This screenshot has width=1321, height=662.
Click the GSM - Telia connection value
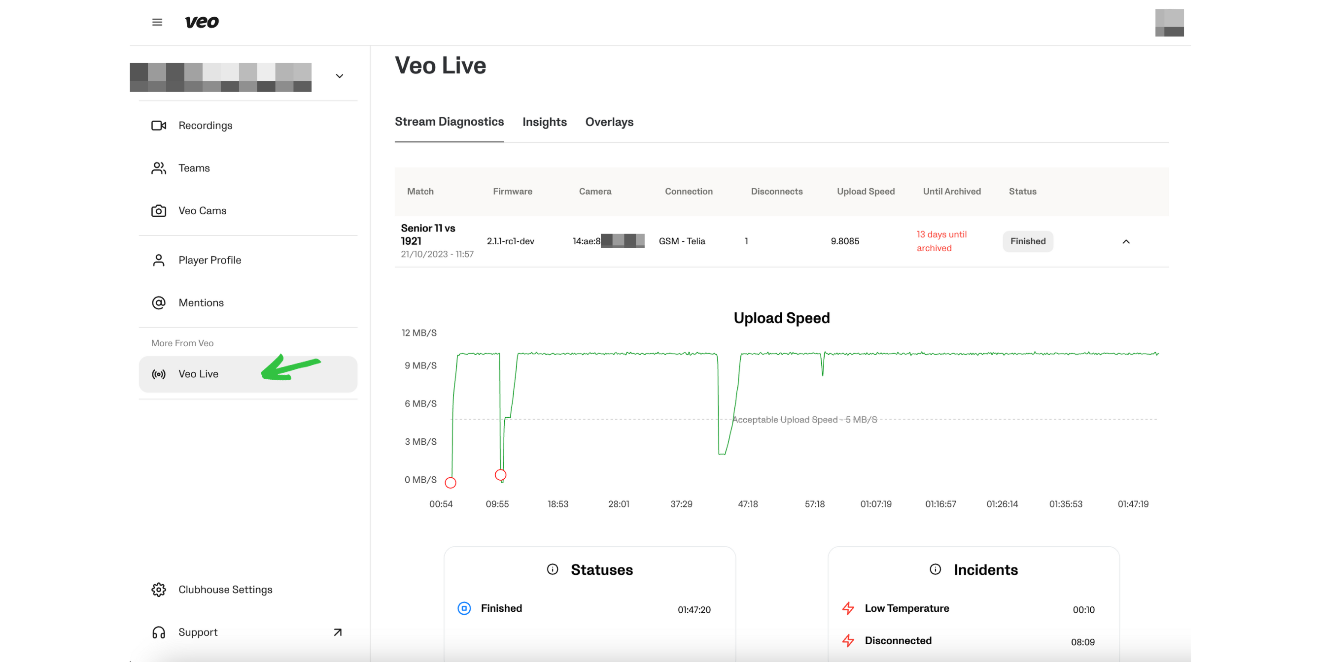[x=682, y=241]
